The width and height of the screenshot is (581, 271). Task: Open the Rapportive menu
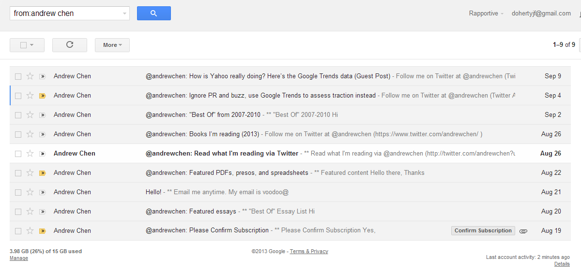tap(486, 14)
